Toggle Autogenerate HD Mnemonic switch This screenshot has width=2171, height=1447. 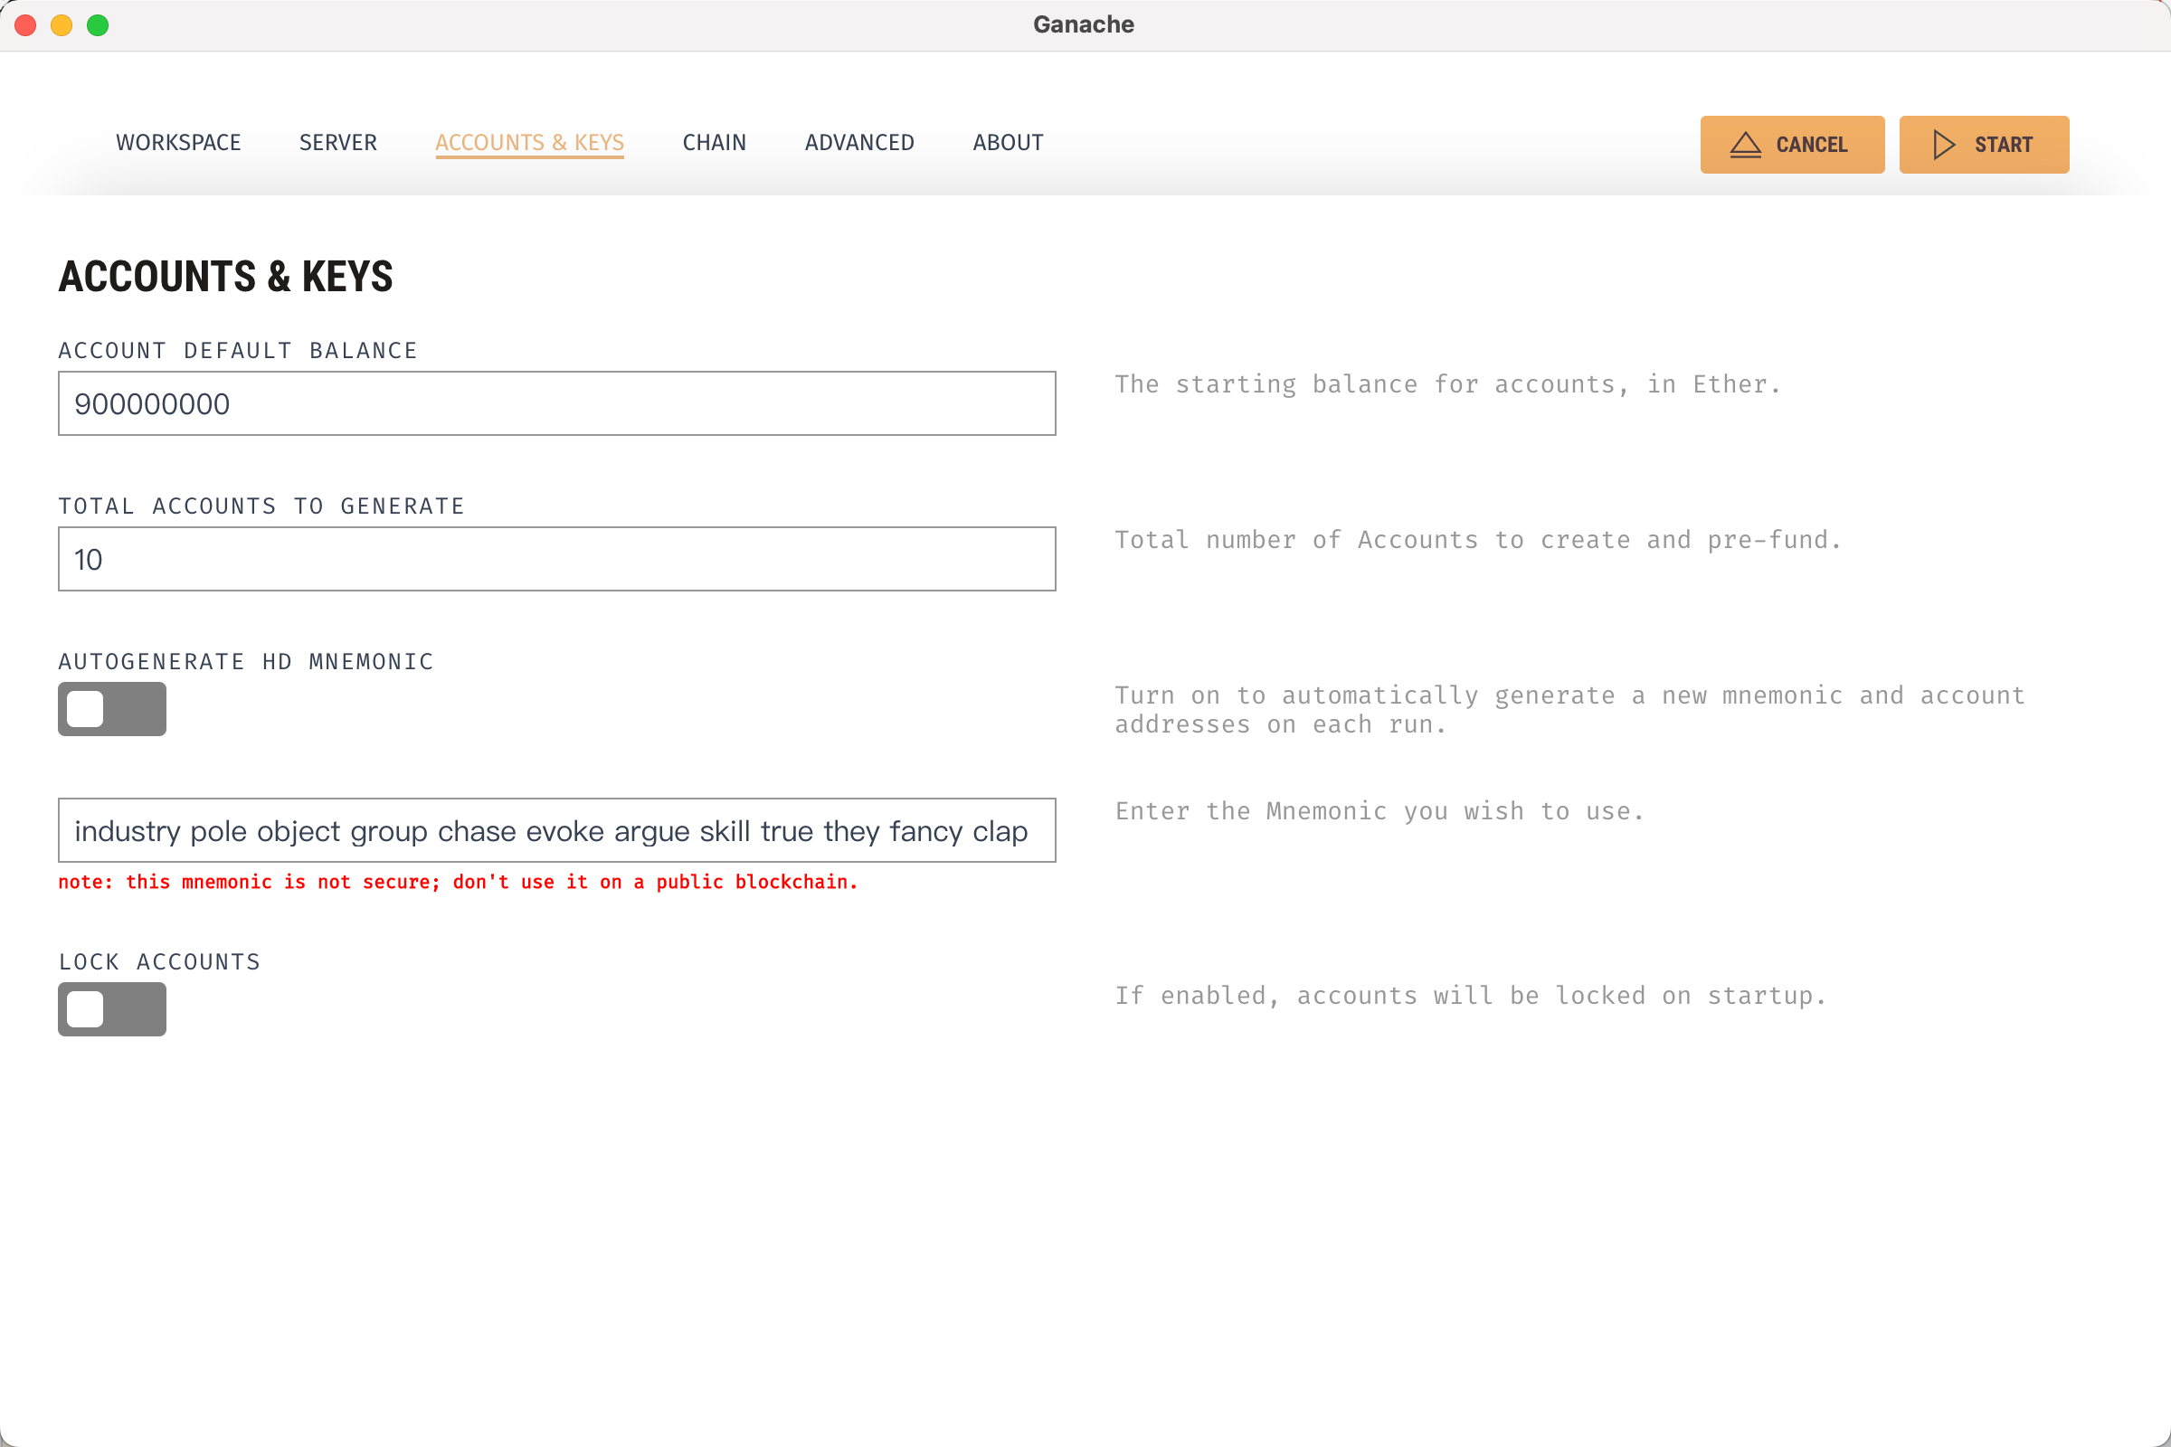(111, 709)
